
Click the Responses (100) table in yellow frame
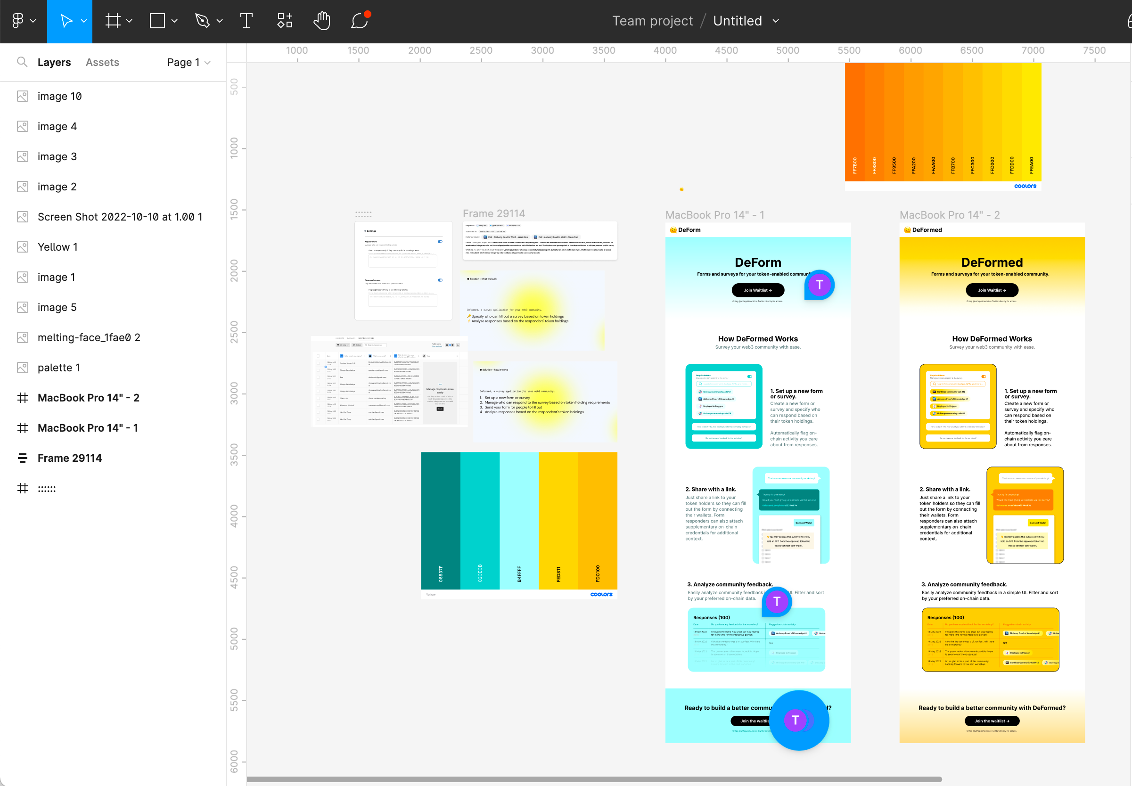(990, 640)
